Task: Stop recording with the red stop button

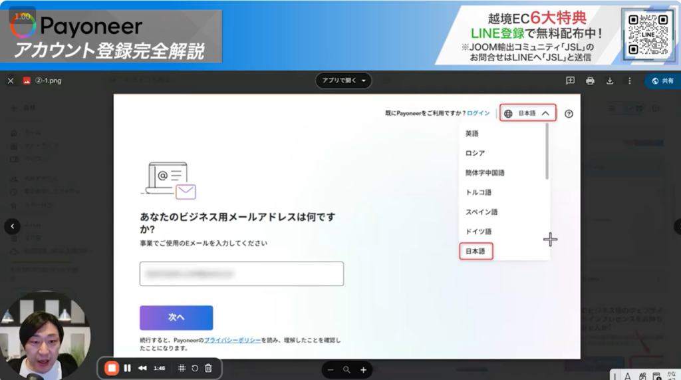Action: 112,368
